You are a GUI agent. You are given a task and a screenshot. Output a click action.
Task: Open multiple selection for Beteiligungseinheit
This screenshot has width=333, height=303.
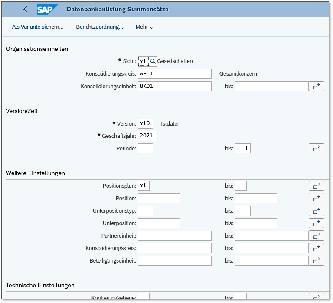point(316,261)
